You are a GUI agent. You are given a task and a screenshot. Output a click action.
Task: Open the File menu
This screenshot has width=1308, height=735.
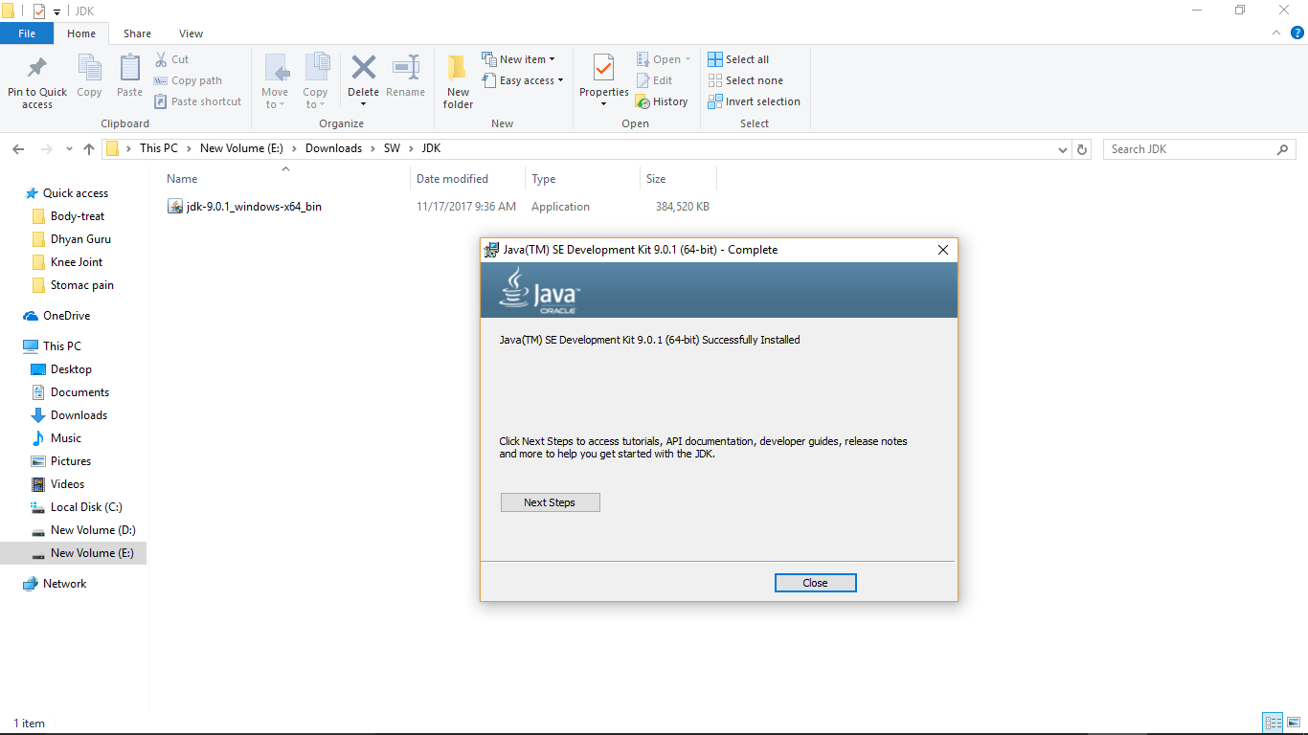click(27, 33)
